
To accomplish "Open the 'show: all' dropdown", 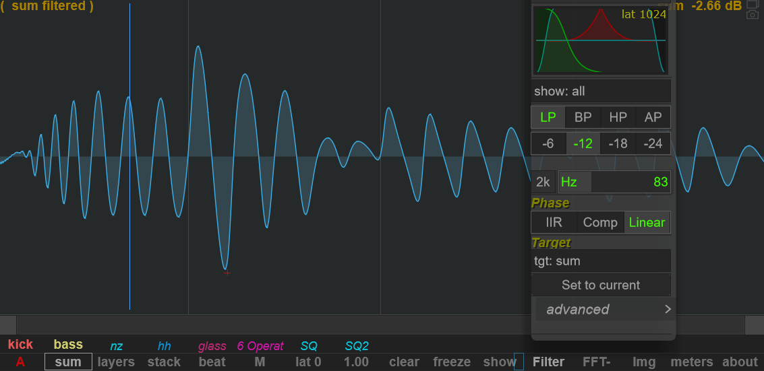I will (x=601, y=91).
